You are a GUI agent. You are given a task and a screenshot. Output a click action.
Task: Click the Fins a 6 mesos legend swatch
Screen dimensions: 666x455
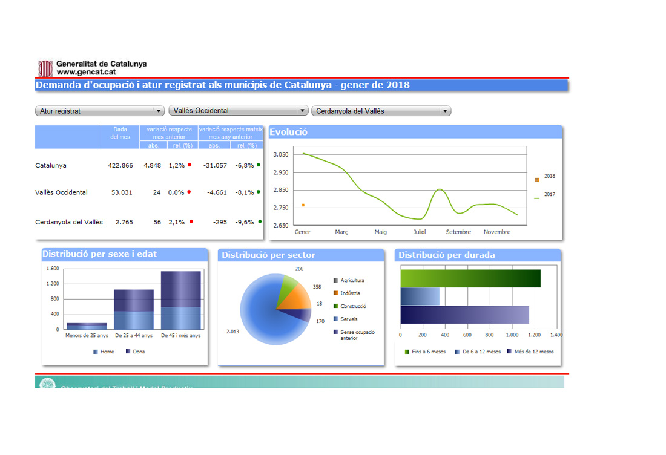pos(407,352)
